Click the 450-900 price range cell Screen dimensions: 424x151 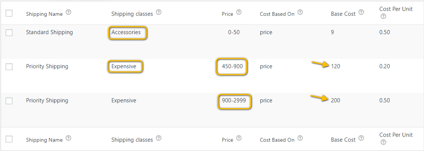(x=232, y=66)
